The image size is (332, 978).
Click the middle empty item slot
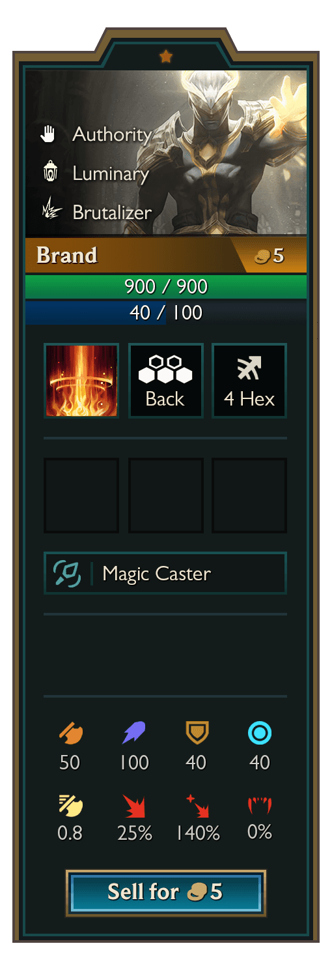pos(166,496)
